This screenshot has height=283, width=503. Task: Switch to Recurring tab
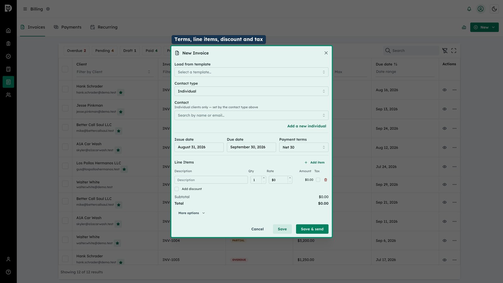click(x=104, y=27)
